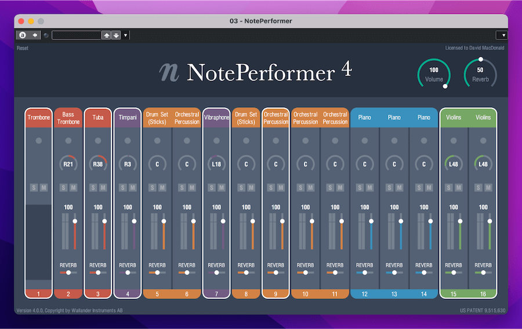
Task: Select the Vibraphone channel header
Action: click(x=216, y=118)
